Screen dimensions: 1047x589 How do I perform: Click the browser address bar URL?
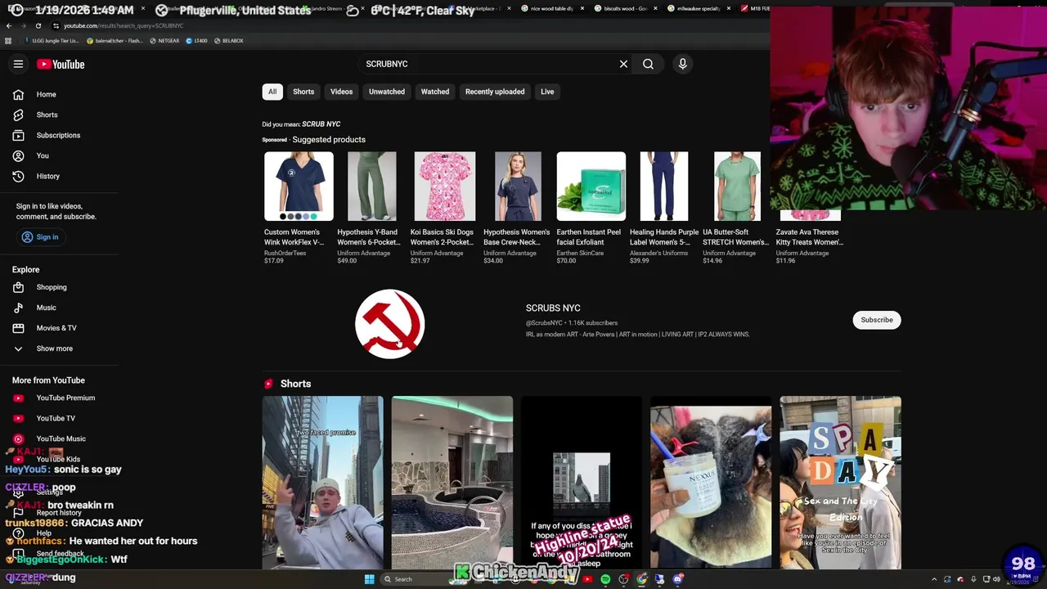(x=124, y=25)
